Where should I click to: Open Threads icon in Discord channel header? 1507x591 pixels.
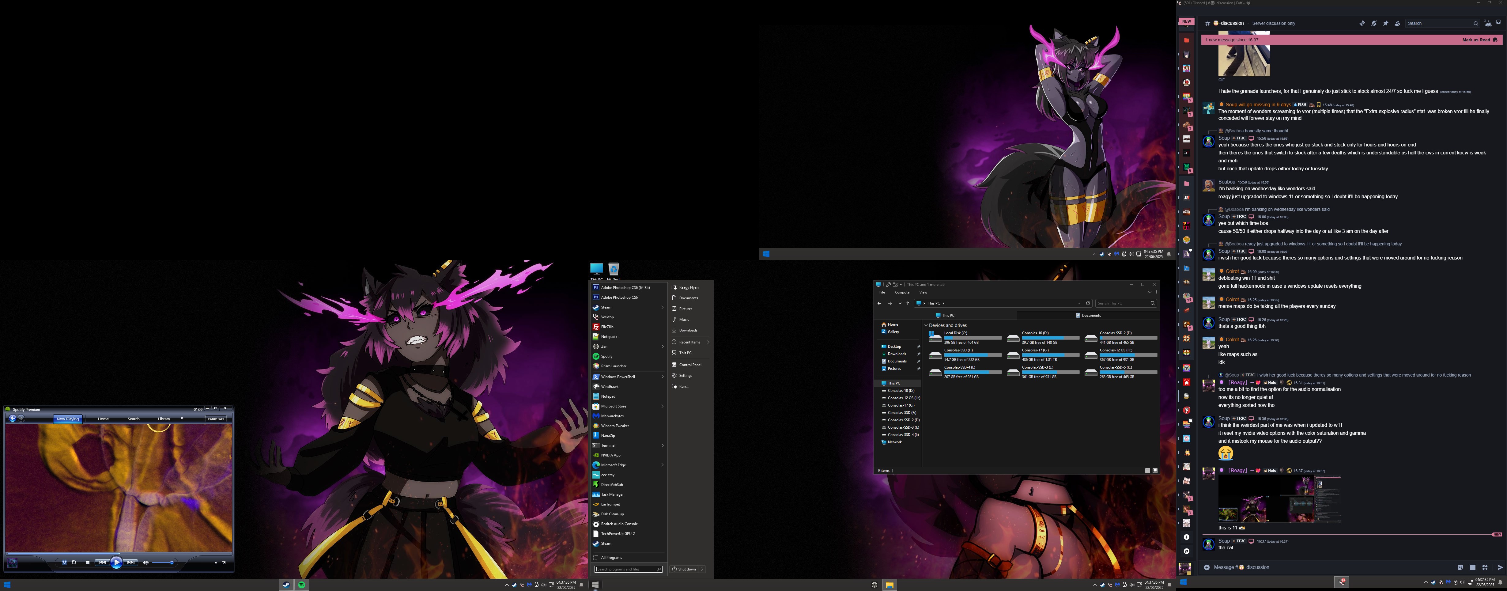click(1362, 23)
